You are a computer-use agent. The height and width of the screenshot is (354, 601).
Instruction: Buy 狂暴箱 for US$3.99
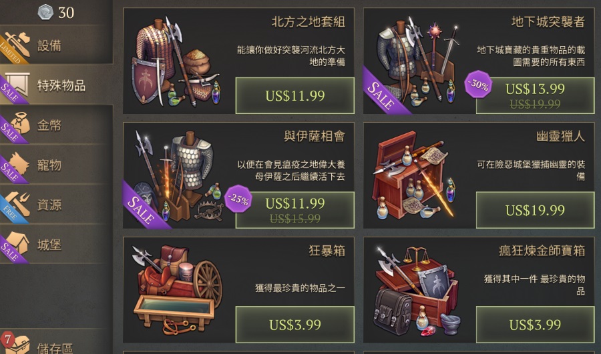294,325
